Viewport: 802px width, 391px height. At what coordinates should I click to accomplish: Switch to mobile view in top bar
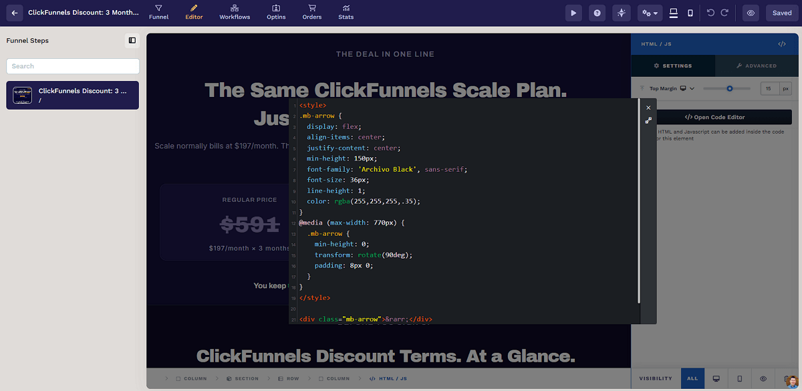(690, 13)
